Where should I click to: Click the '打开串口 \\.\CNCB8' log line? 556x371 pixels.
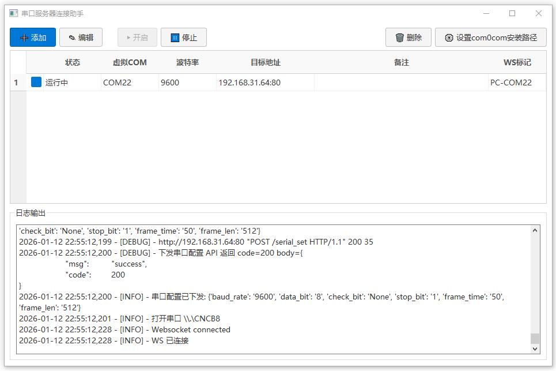119,318
